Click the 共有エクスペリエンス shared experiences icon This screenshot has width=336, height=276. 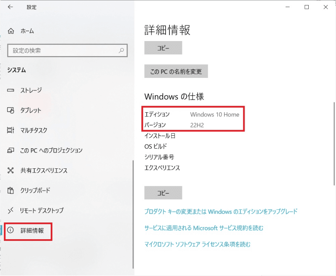[x=10, y=170]
